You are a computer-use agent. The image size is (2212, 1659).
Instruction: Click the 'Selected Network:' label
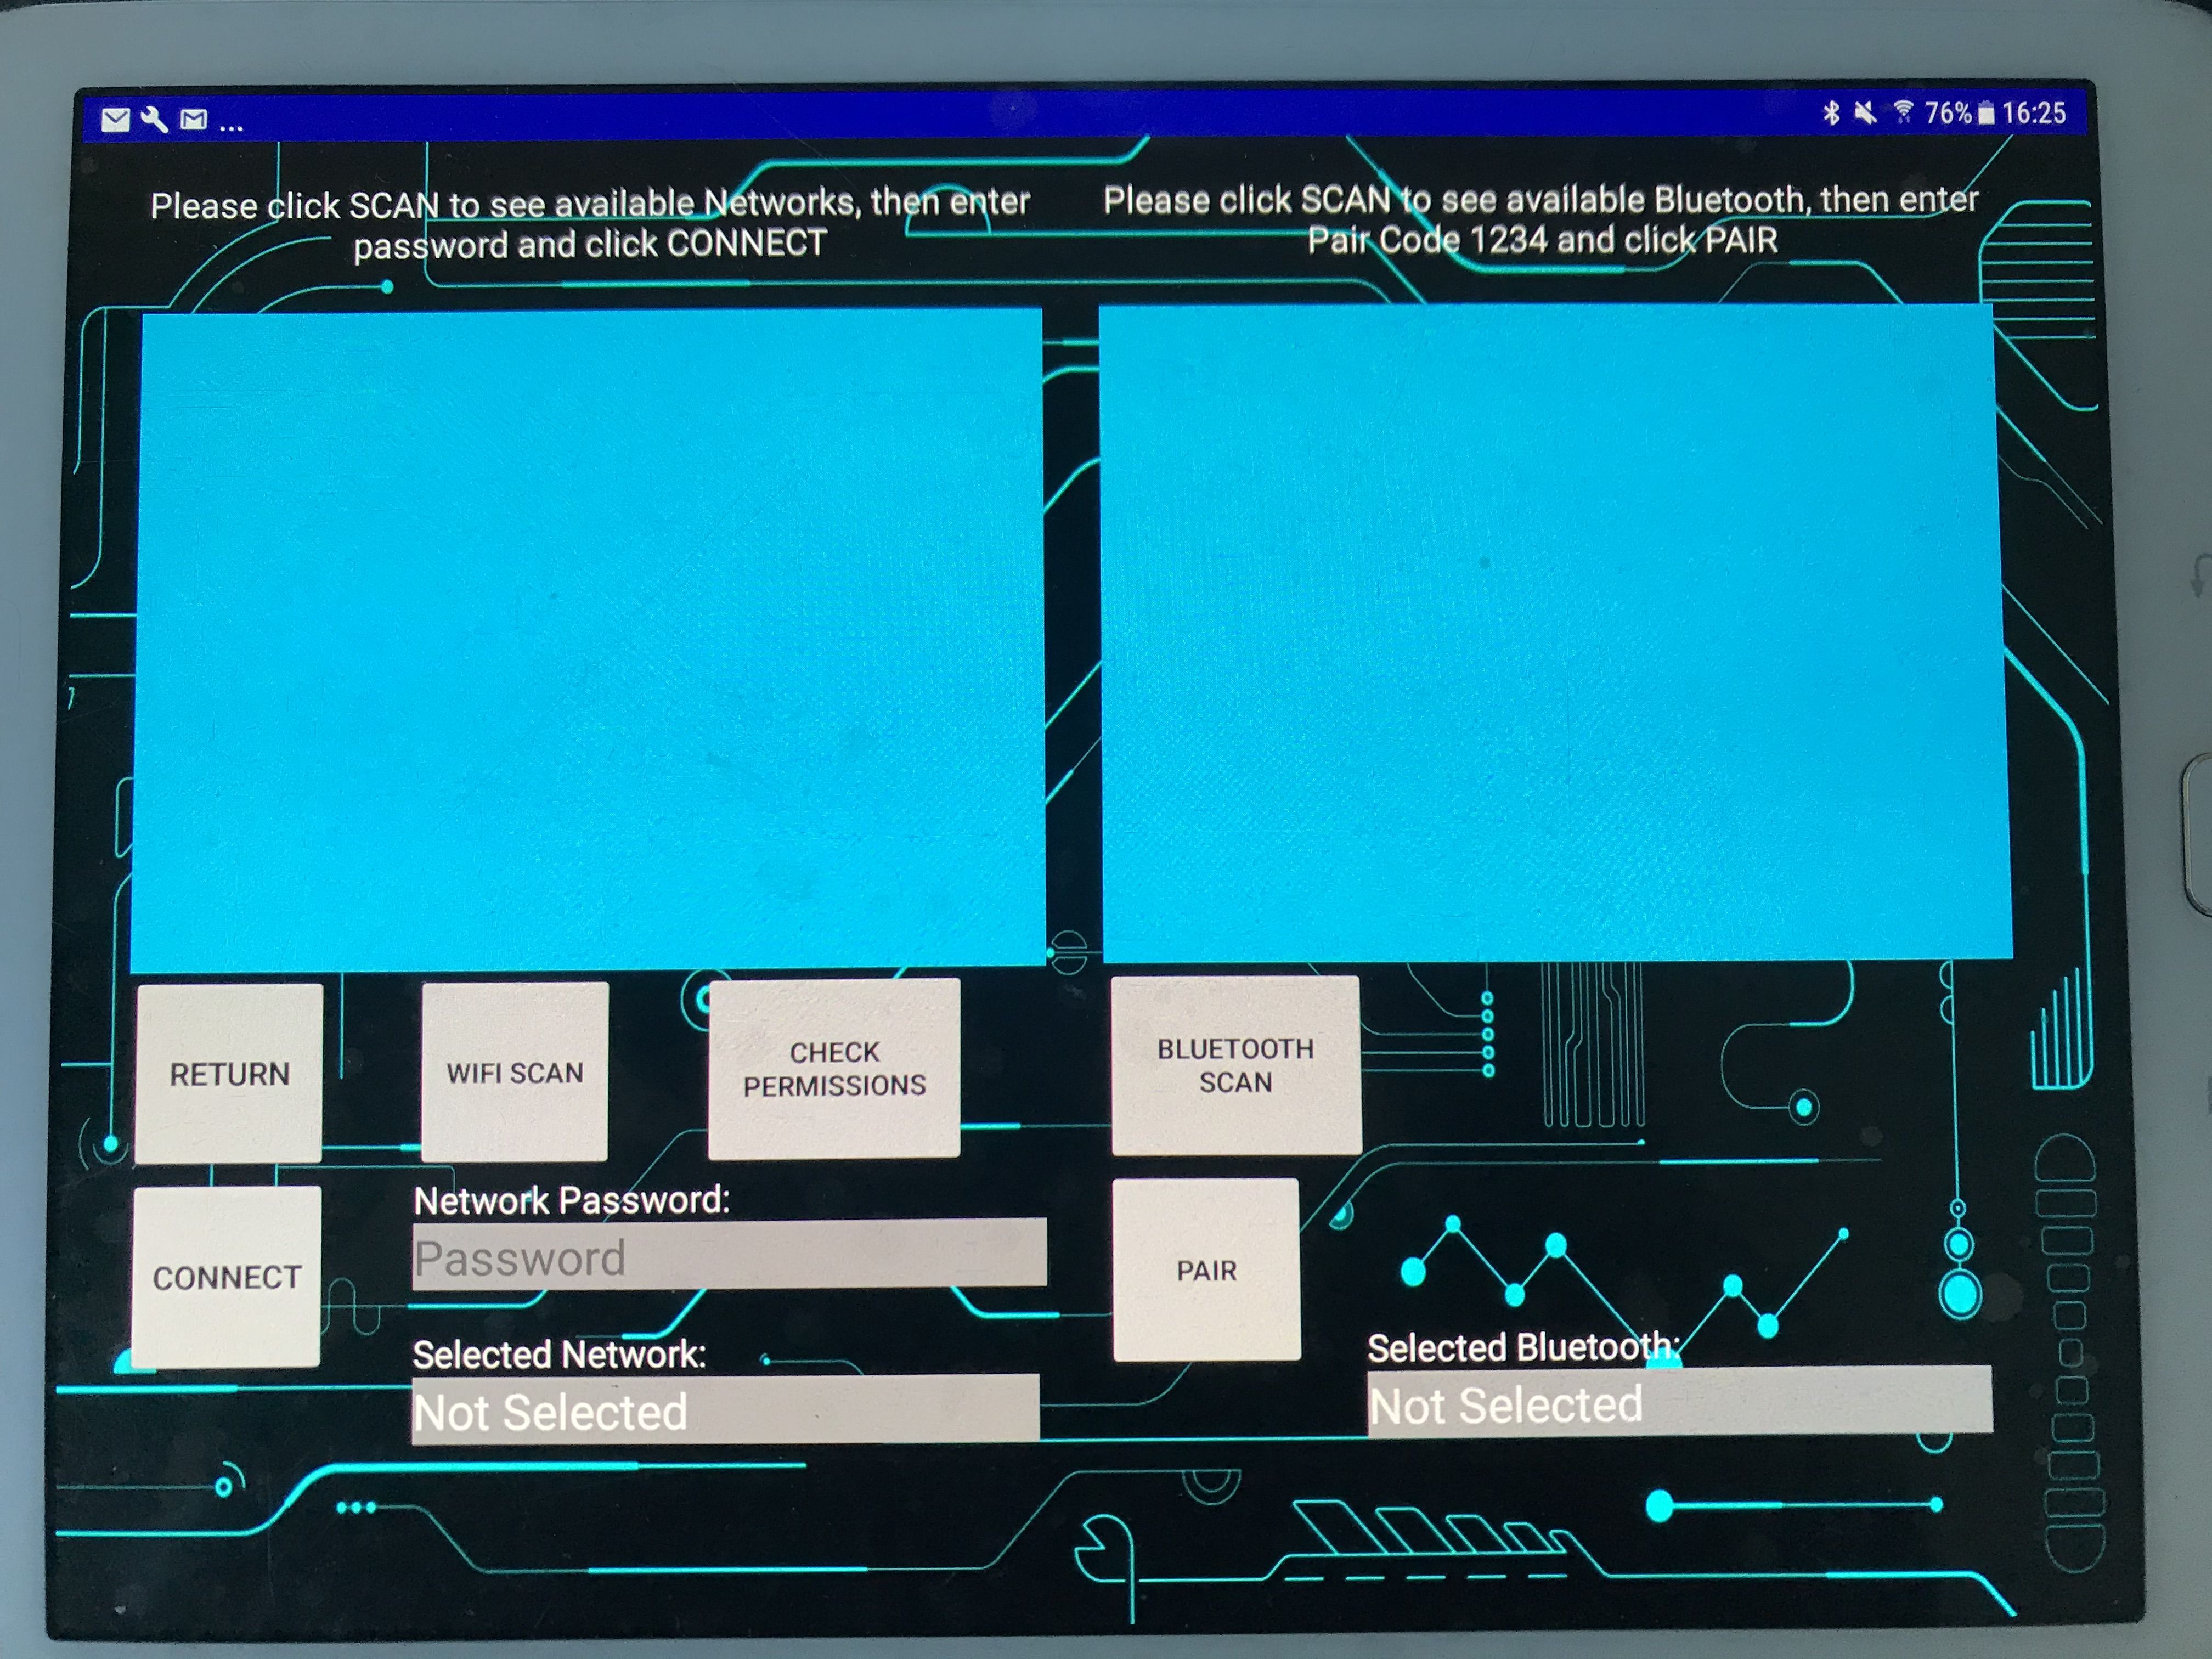pyautogui.click(x=559, y=1354)
